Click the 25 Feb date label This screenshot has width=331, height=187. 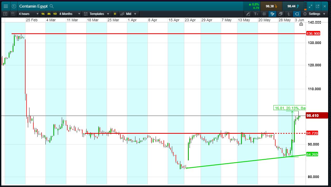pyautogui.click(x=31, y=20)
